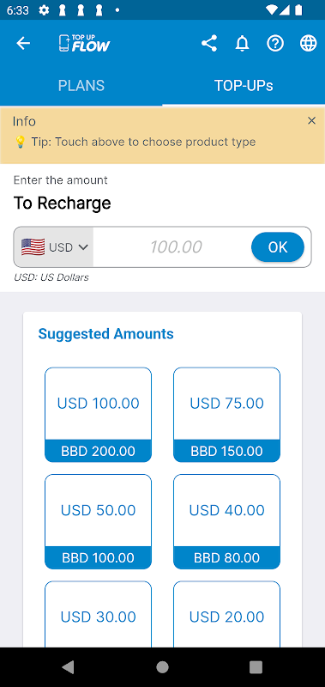This screenshot has height=687, width=325.
Task: Tap the Android home button
Action: click(x=162, y=667)
